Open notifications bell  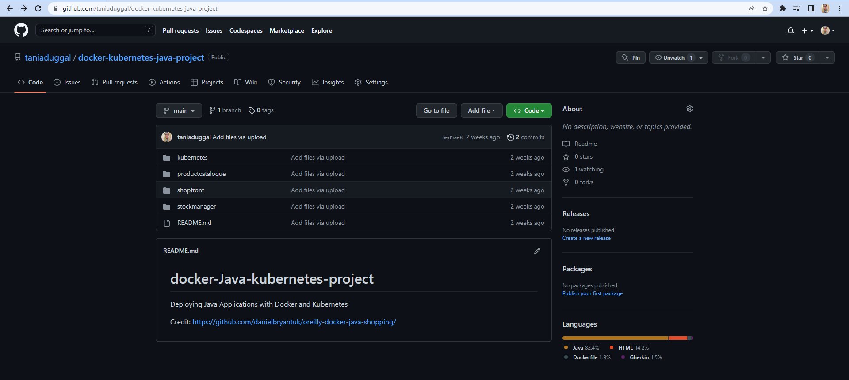point(791,30)
